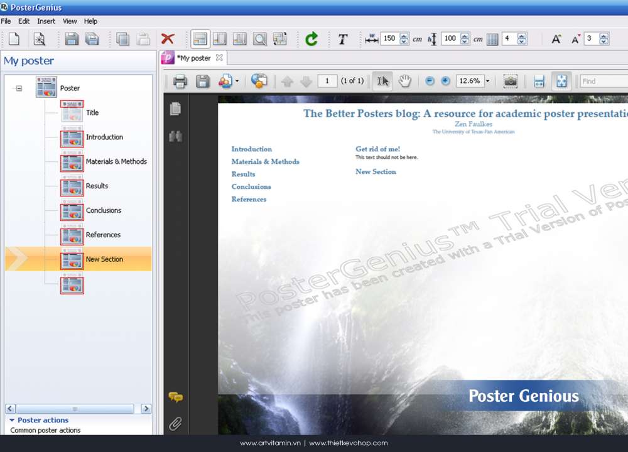Open the attachments paperclip panel
628x452 pixels.
[x=175, y=424]
